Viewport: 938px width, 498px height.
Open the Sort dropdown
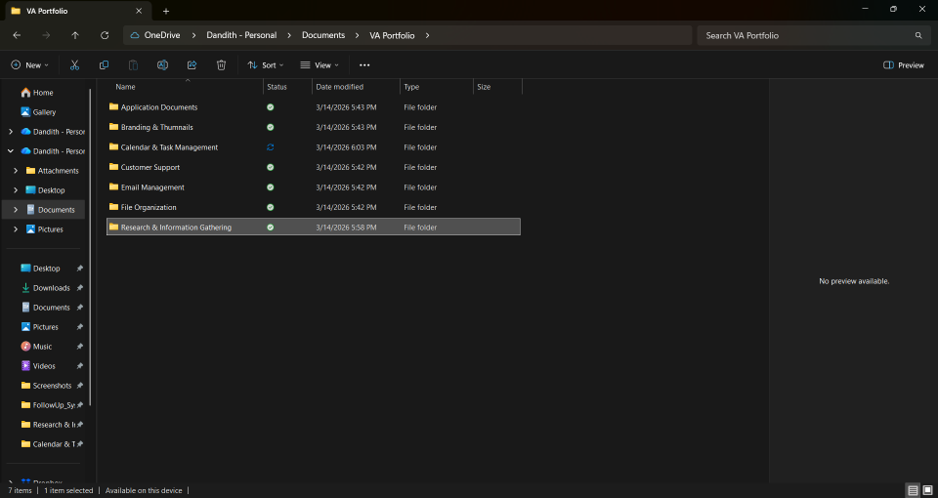[x=266, y=65]
